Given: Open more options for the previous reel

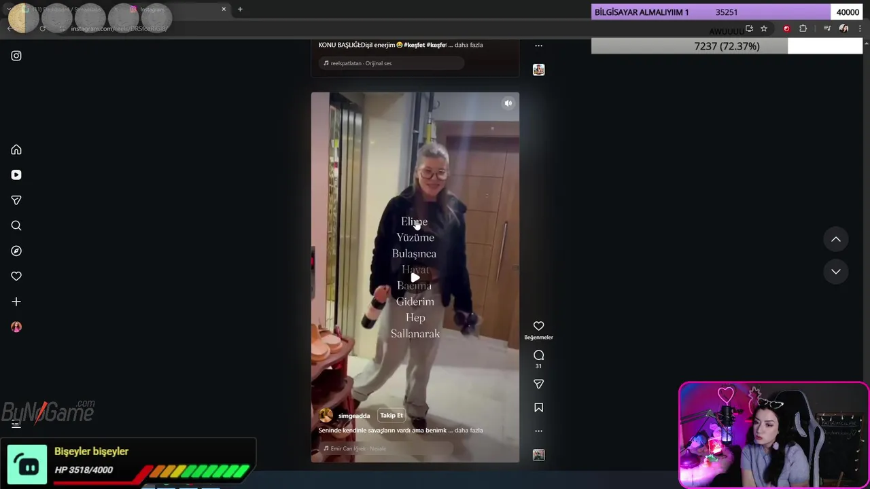Looking at the screenshot, I should coord(538,46).
